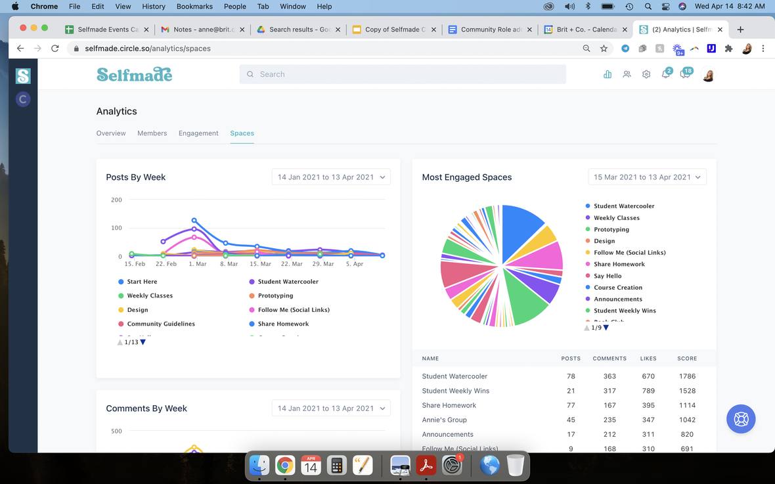Toggle Student Weekly Wins in pie legend

(x=620, y=311)
